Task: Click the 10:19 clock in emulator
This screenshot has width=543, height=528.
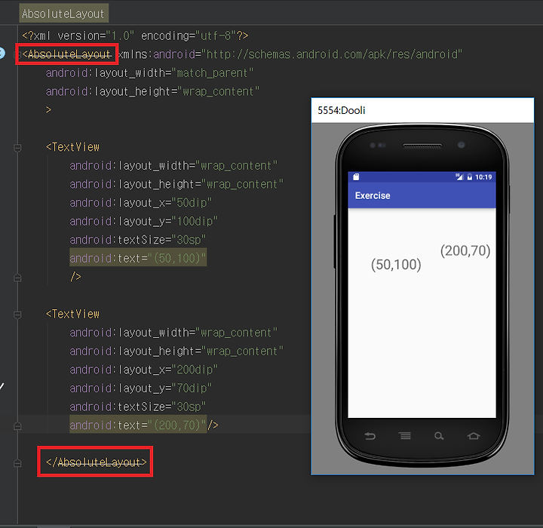Action: pos(483,177)
